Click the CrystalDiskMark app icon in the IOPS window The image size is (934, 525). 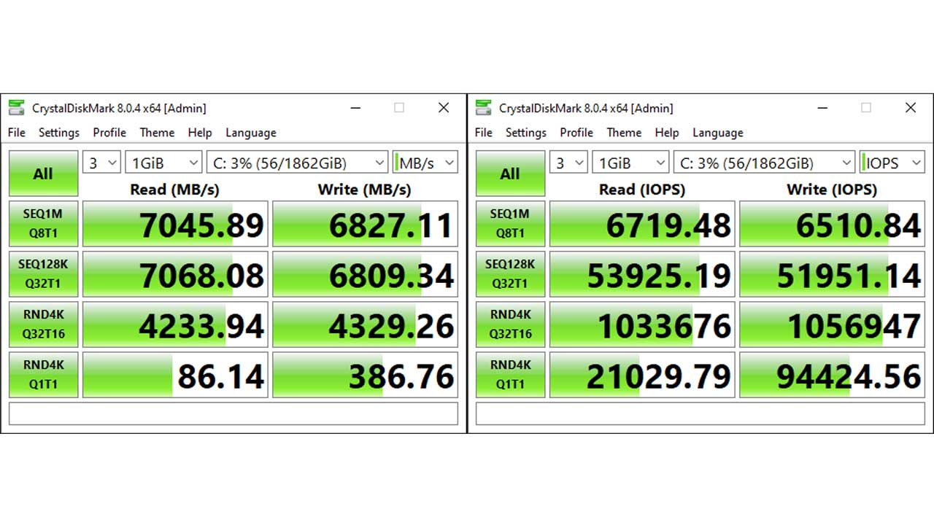[x=482, y=108]
